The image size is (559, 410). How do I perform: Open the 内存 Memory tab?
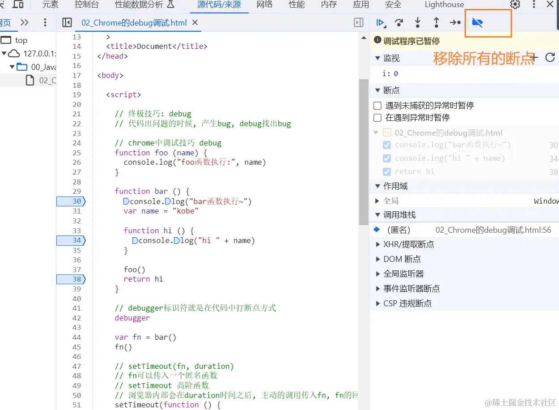pos(329,4)
